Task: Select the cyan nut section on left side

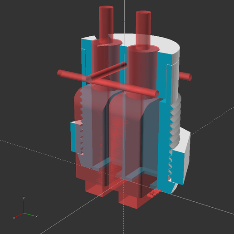Action: (x=73, y=137)
